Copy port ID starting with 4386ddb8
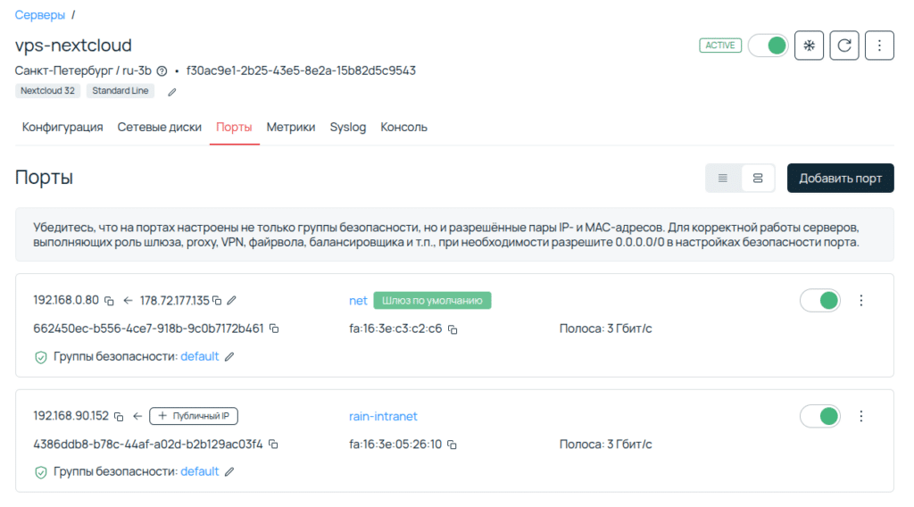914x507 pixels. point(274,445)
